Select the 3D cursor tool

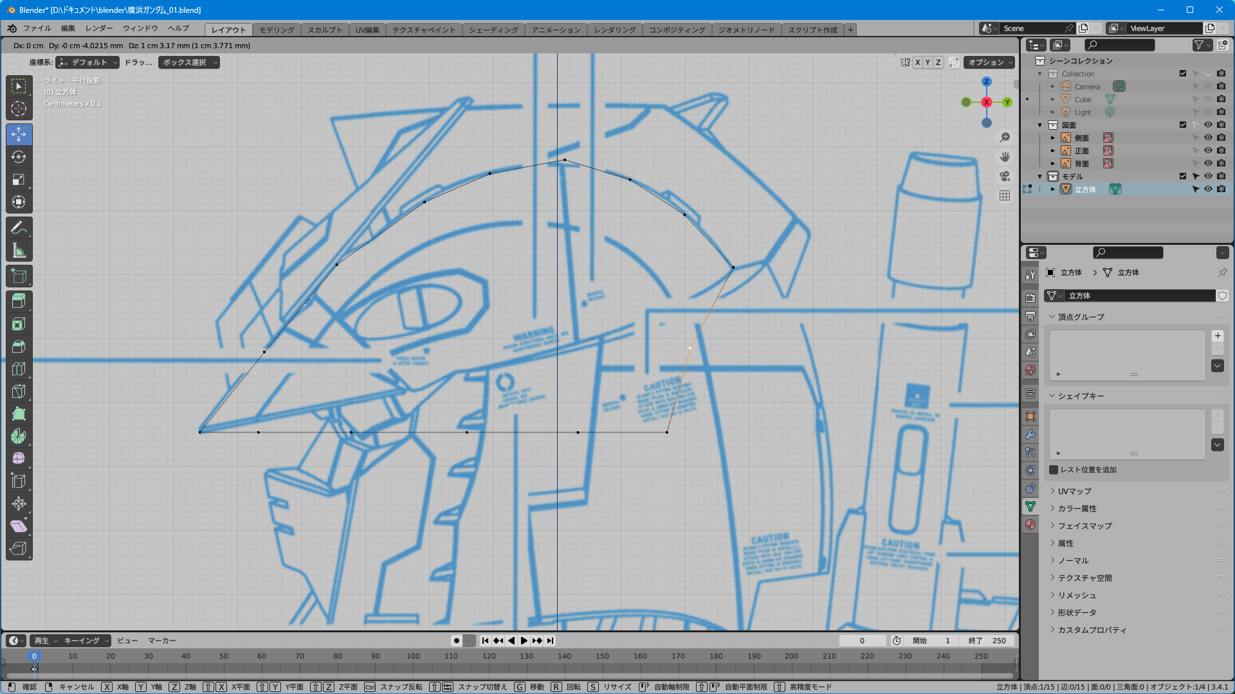click(19, 109)
